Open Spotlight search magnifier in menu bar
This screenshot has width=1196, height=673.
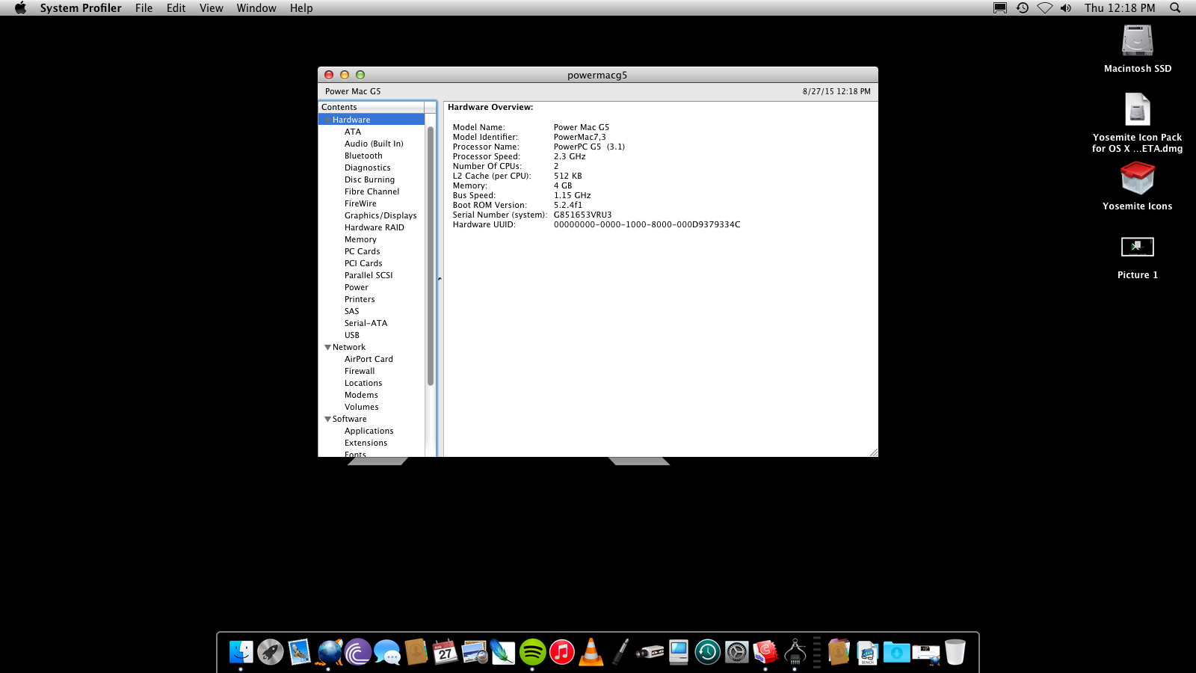click(1175, 8)
